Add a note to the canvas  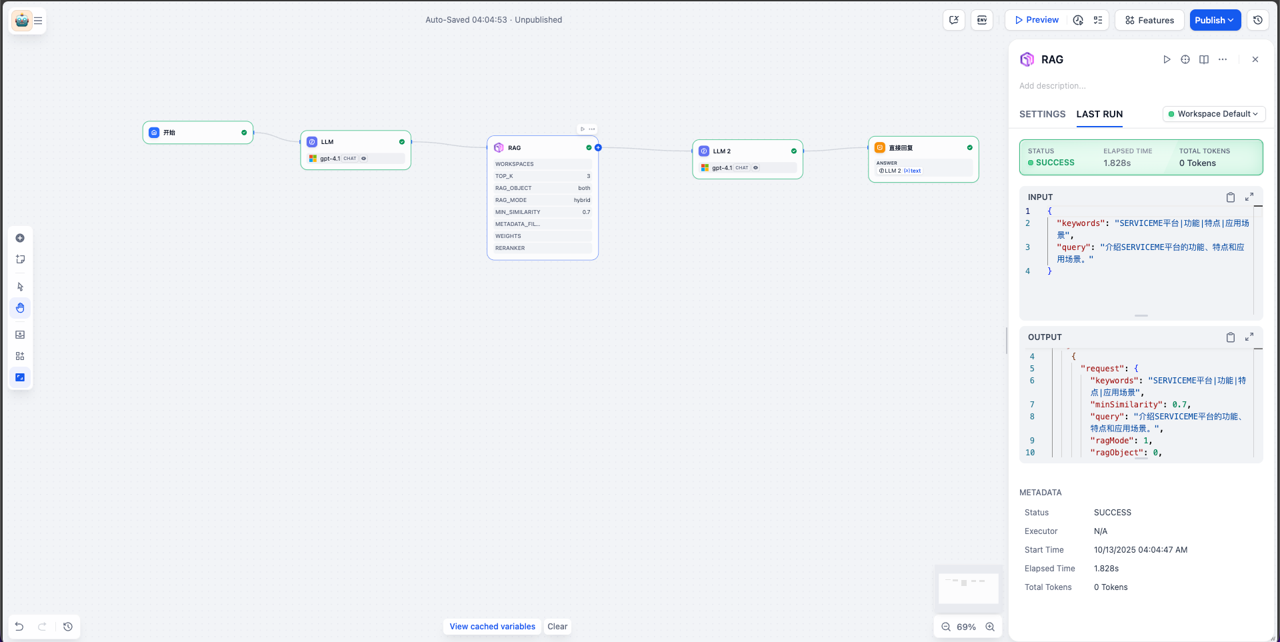20,259
